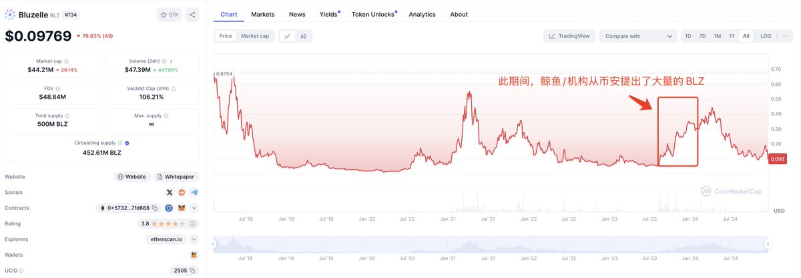The height and width of the screenshot is (278, 801).
Task: Open the About tab
Action: tap(459, 14)
